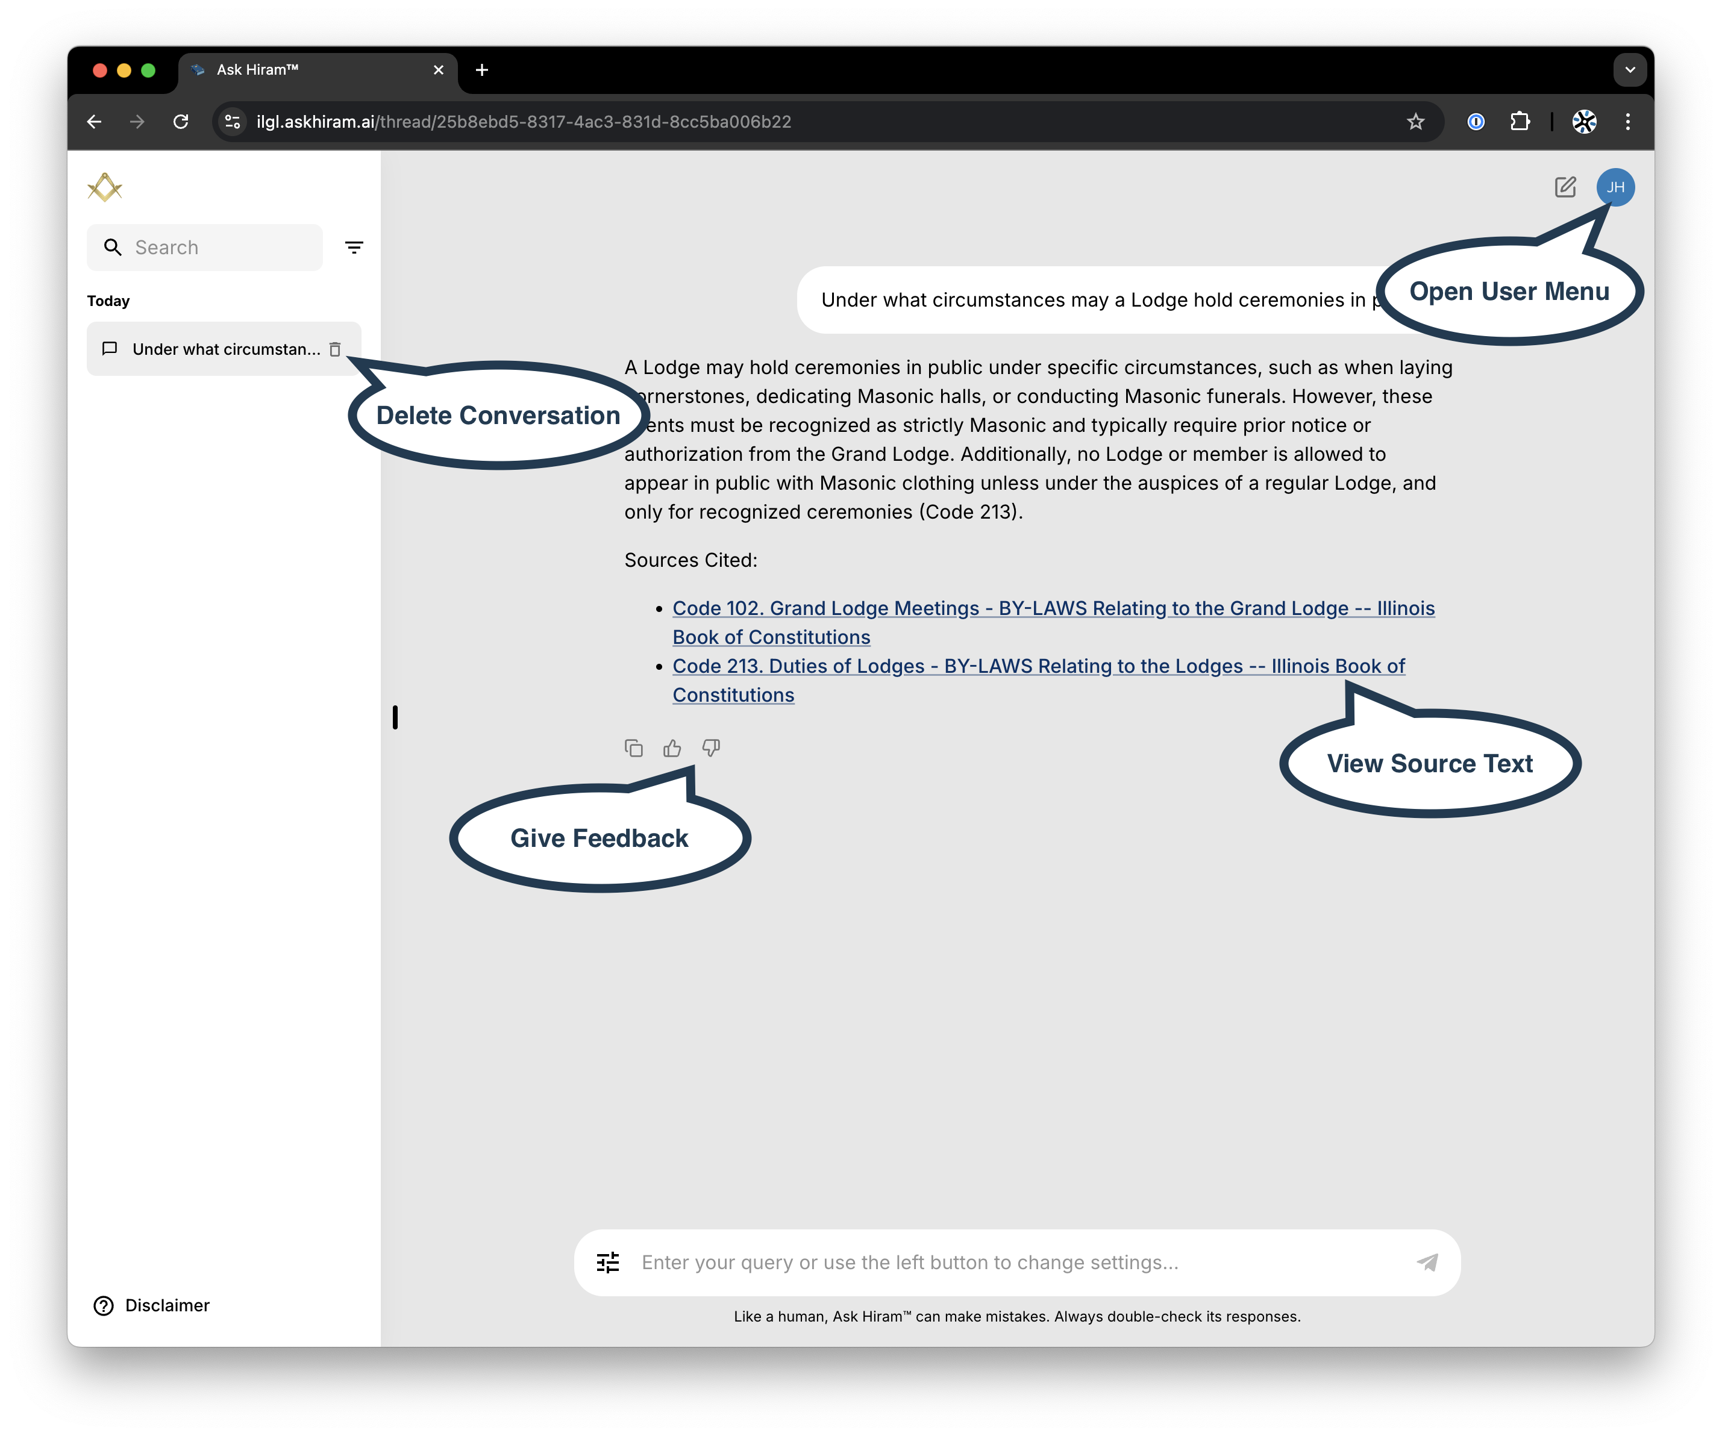Open the JH user avatar menu
Screen dimensions: 1722x1436
pos(1615,187)
